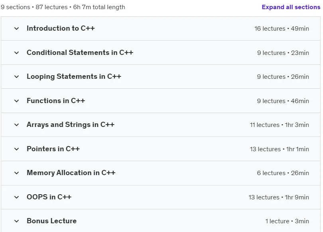Expand the Conditional Statements in C++ chevron
This screenshot has height=232, width=323.
[x=16, y=53]
